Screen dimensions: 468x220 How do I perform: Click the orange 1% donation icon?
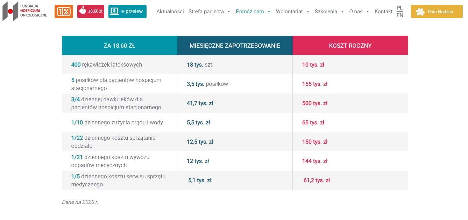(x=64, y=12)
